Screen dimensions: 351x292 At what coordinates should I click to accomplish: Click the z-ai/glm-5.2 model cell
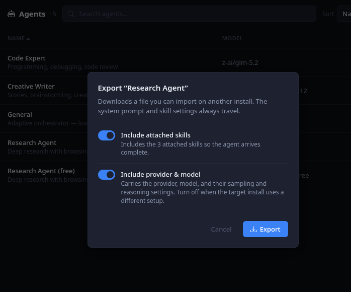click(240, 63)
